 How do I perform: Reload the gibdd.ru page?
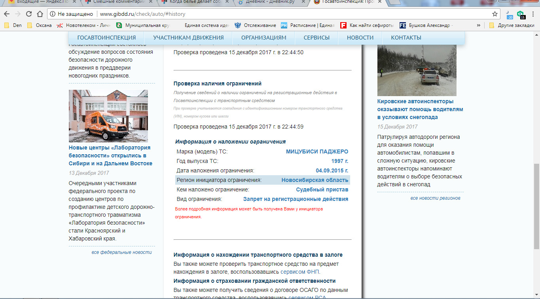[29, 14]
